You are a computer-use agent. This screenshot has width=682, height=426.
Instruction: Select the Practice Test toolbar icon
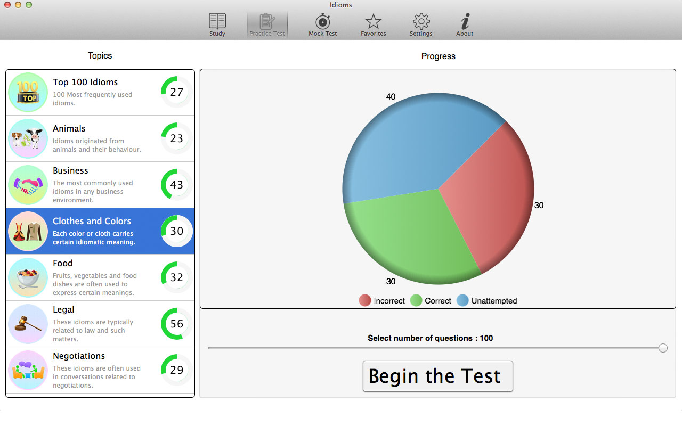267,22
